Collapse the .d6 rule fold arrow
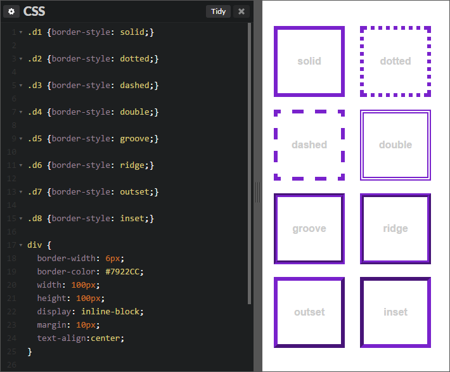 coord(21,165)
